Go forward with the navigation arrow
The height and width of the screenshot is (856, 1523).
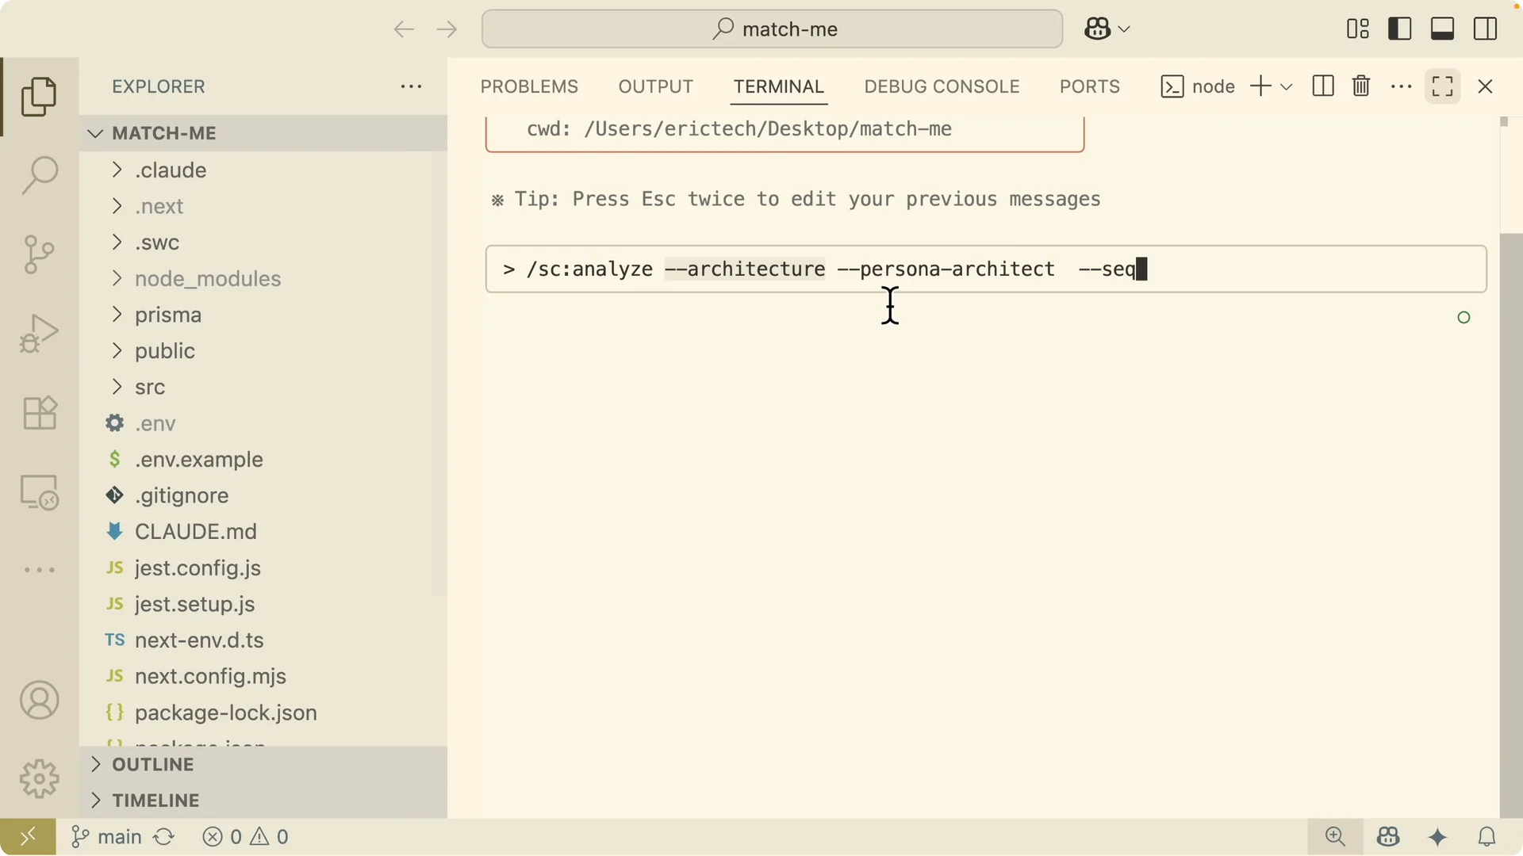447,29
